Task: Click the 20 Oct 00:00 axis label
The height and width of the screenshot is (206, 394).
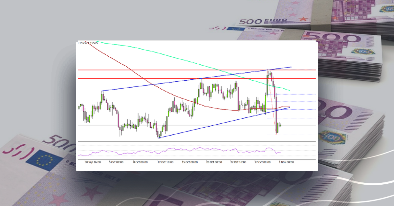Action: pos(215,161)
